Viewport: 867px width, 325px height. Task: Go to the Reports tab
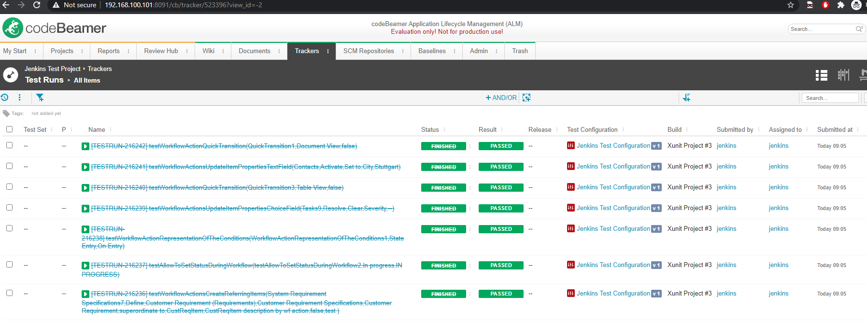[x=109, y=51]
